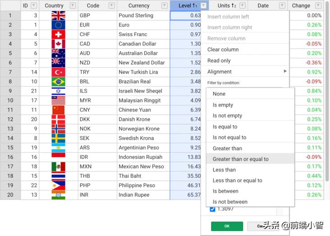Click the MXN code cell
The image size is (330, 236).
pos(97,167)
